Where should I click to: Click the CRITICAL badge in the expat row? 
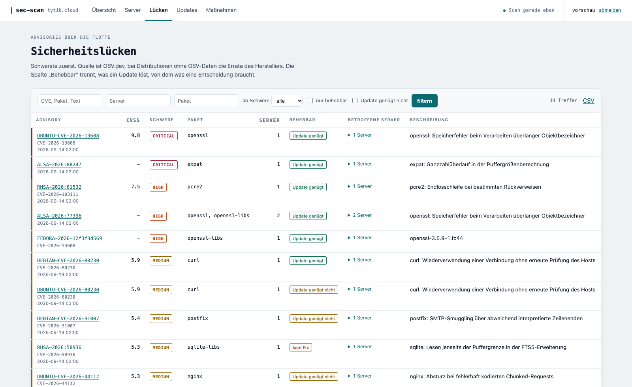pos(164,165)
